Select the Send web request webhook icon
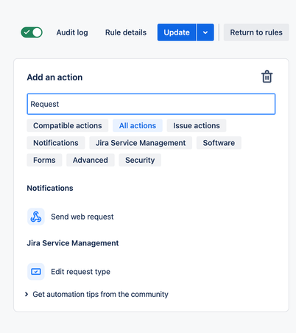The width and height of the screenshot is (296, 333). click(36, 217)
